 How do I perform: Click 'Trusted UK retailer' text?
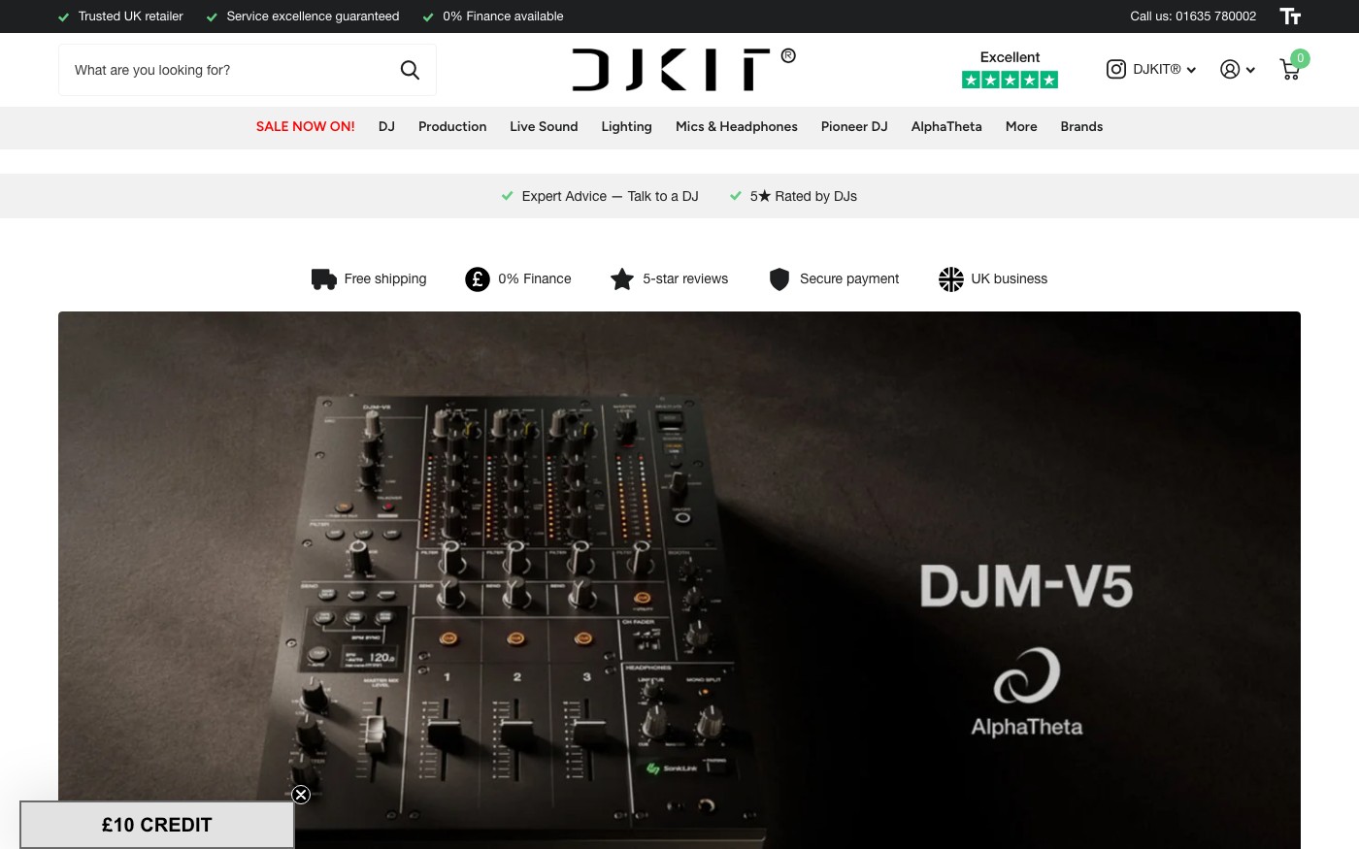point(130,16)
